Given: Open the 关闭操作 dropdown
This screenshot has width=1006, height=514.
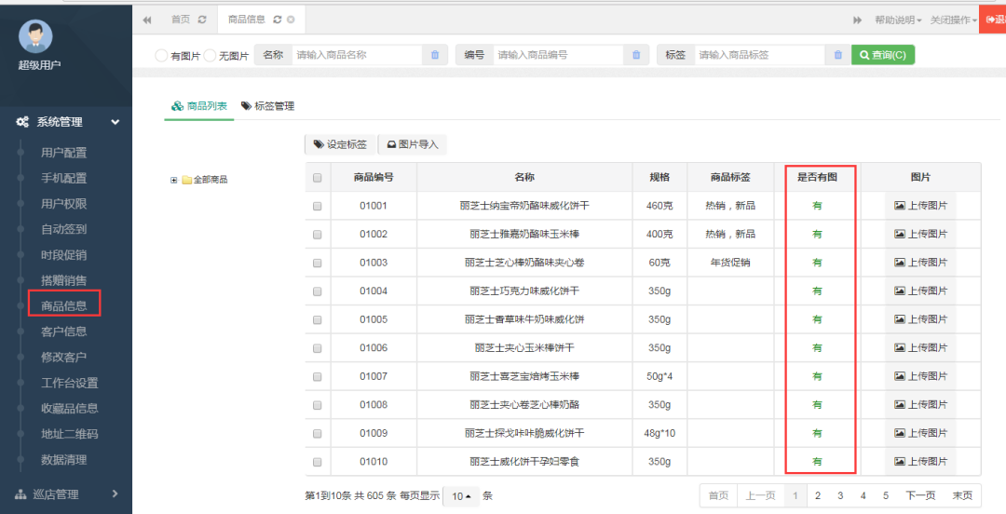Looking at the screenshot, I should coord(954,20).
